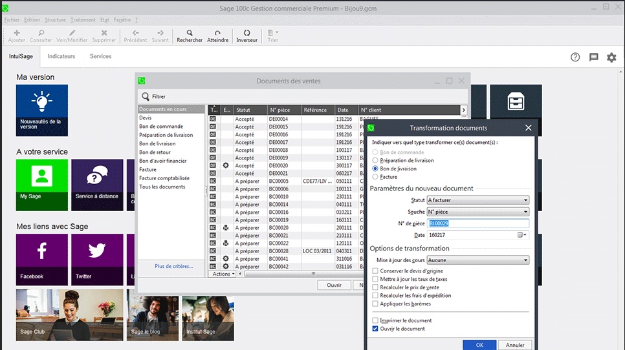Click gear icon on DE00020 row
This screenshot has height=350, width=625.
(226, 165)
